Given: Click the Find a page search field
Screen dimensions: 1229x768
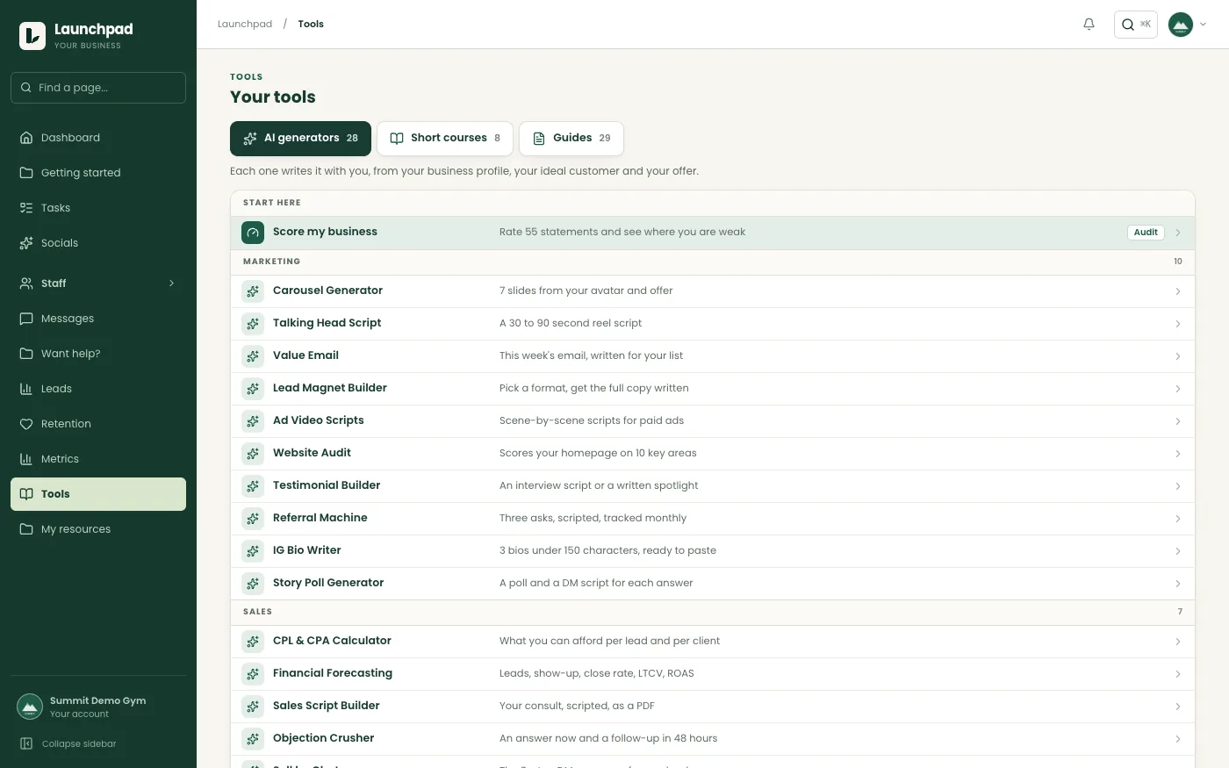Looking at the screenshot, I should click(98, 88).
